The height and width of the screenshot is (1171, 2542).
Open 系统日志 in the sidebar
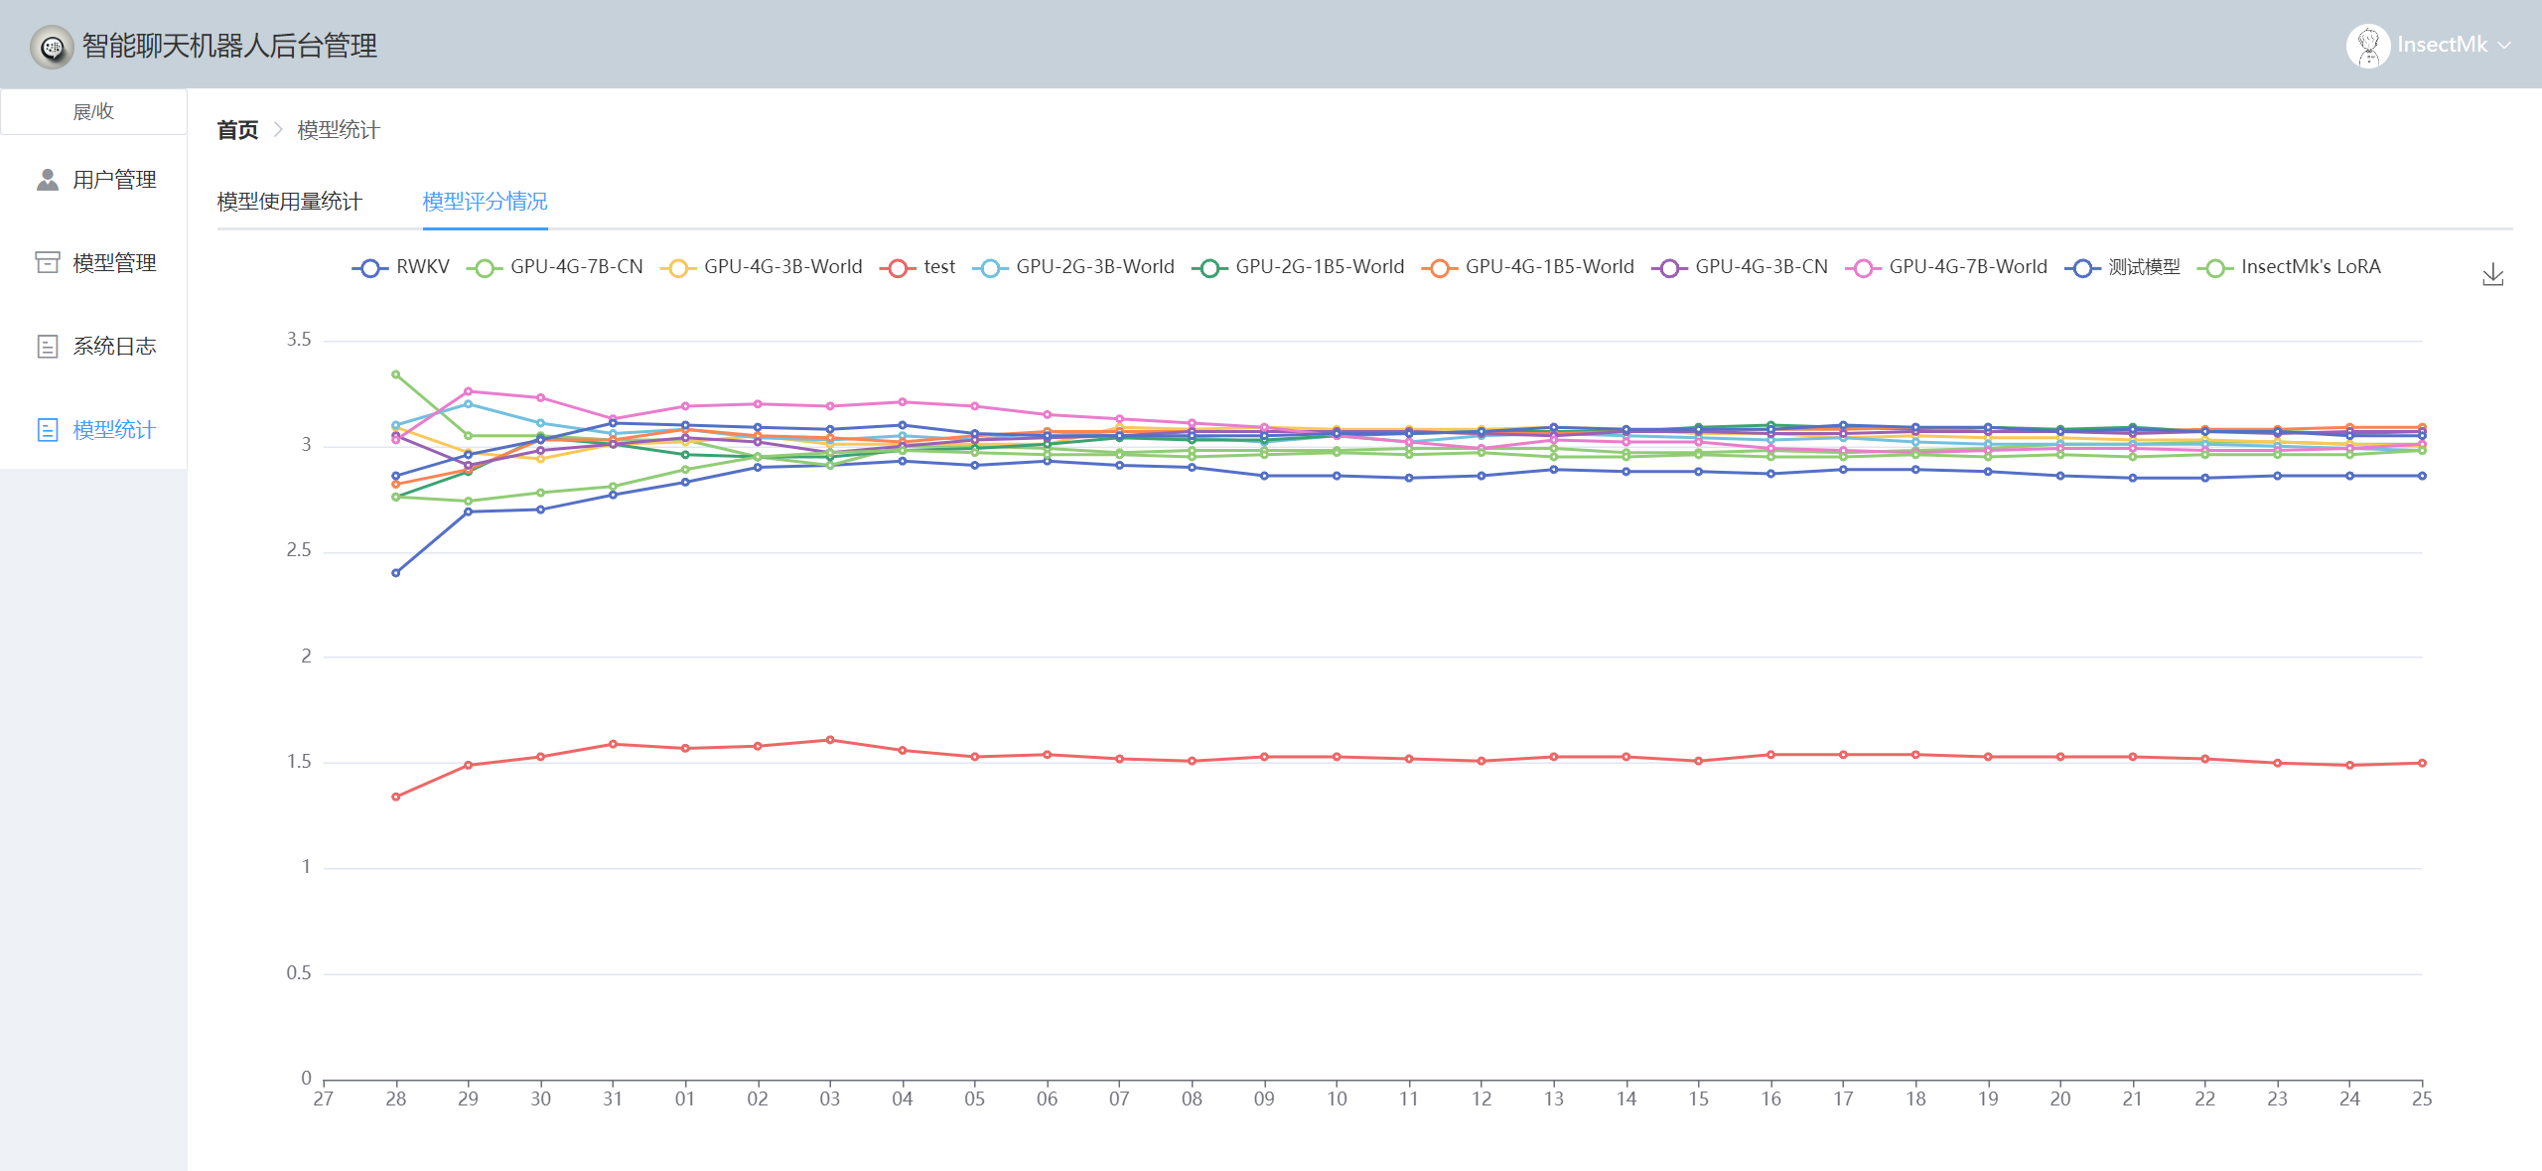click(93, 347)
